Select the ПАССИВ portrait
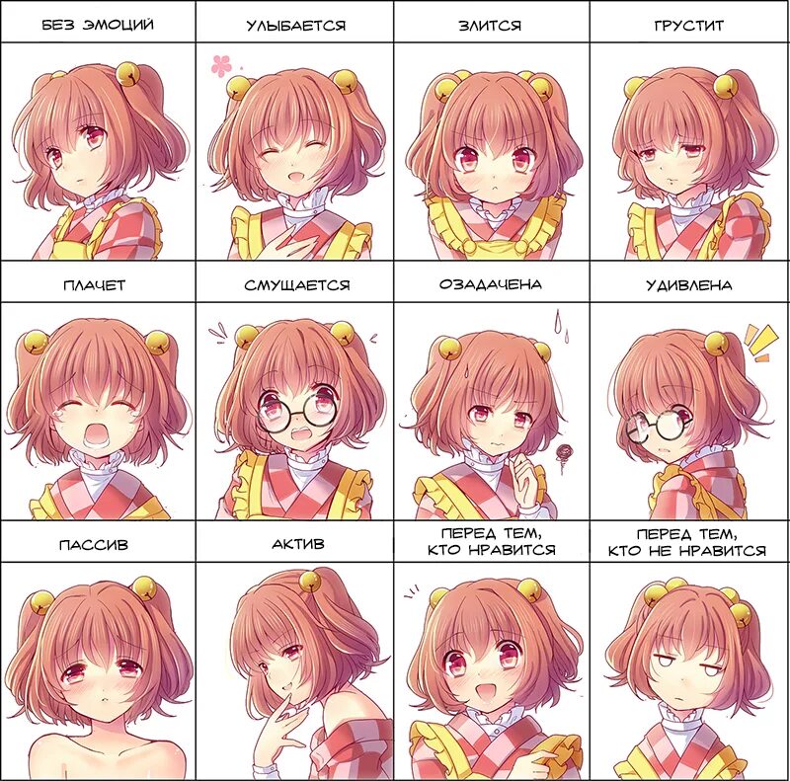Screen dimensions: 790x781 tap(98, 670)
